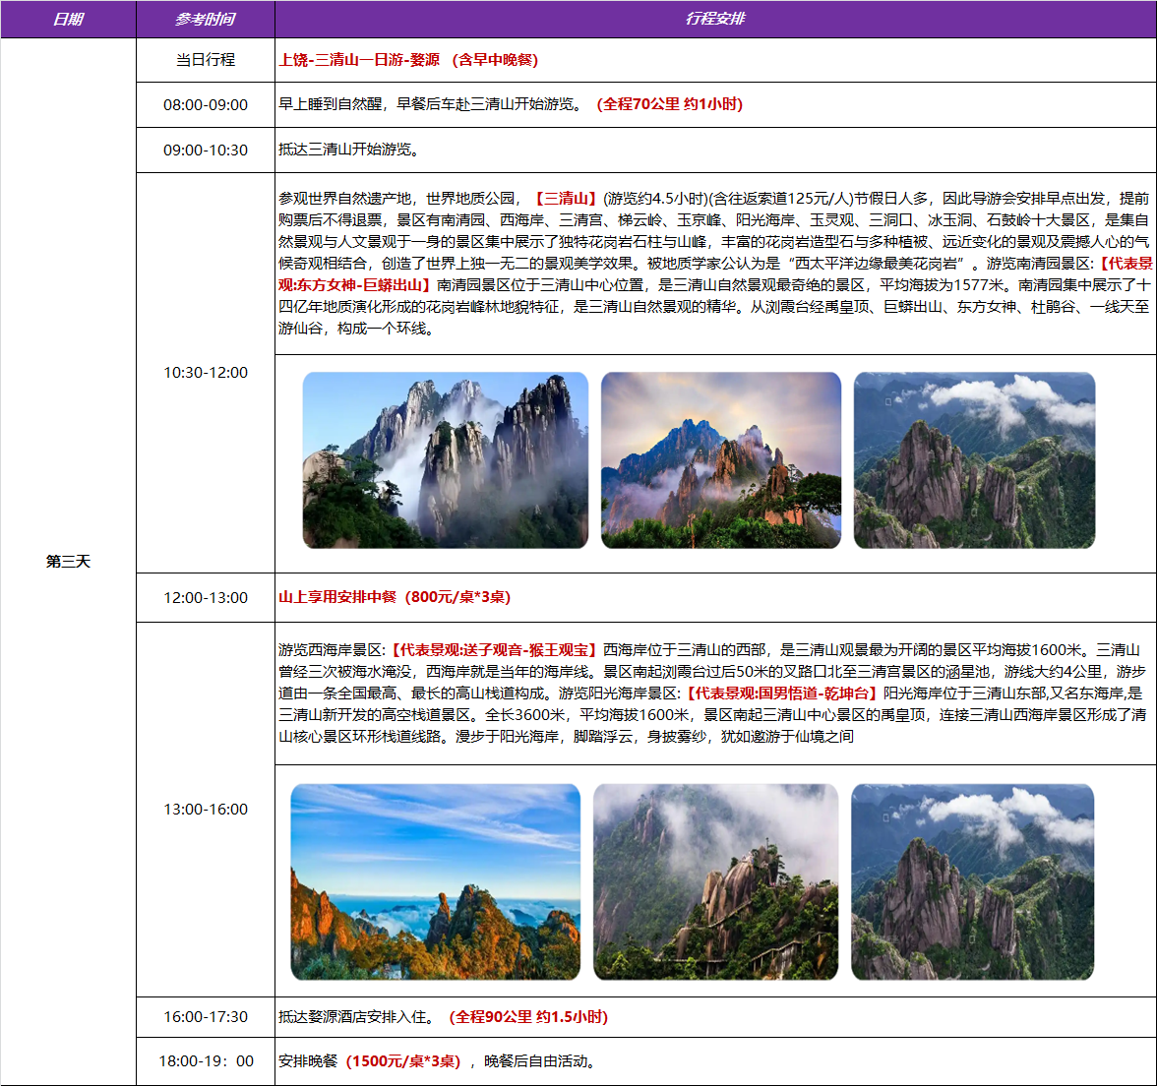
Task: Click the 抵达三清山开始游览 text cell
Action: tap(349, 150)
